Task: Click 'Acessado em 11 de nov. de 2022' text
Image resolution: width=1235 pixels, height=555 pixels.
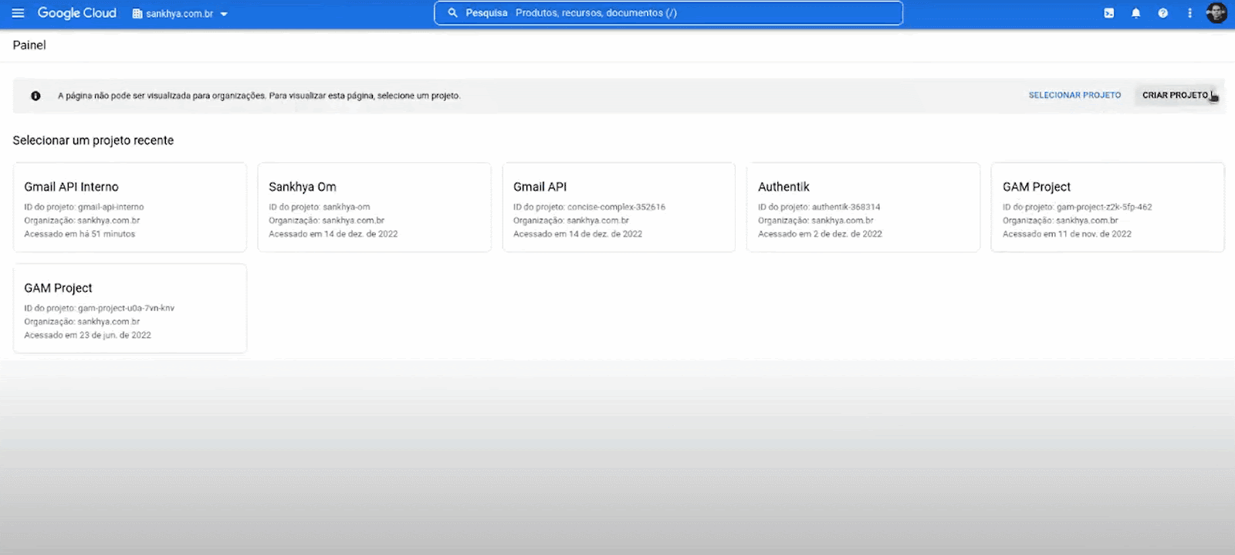Action: (1067, 234)
